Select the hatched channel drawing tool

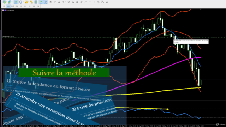pyautogui.click(x=82, y=2)
